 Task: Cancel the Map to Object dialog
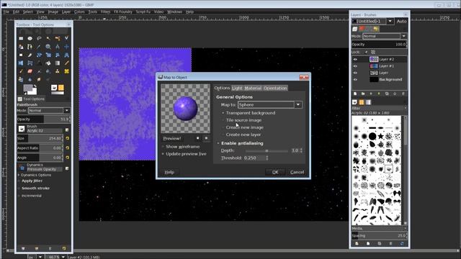coord(297,172)
